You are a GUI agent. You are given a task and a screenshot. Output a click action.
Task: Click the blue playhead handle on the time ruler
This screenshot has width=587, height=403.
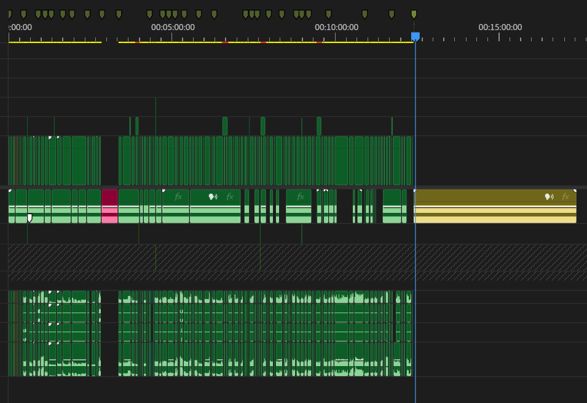point(415,36)
